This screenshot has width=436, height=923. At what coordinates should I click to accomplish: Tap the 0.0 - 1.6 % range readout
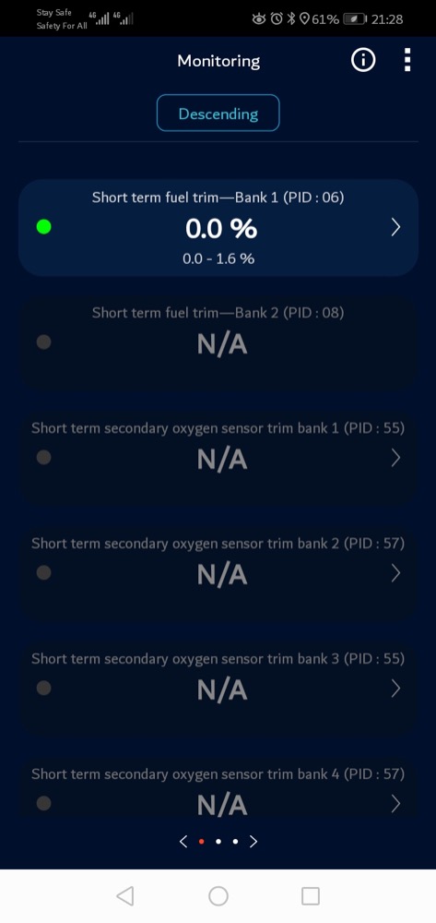click(218, 258)
